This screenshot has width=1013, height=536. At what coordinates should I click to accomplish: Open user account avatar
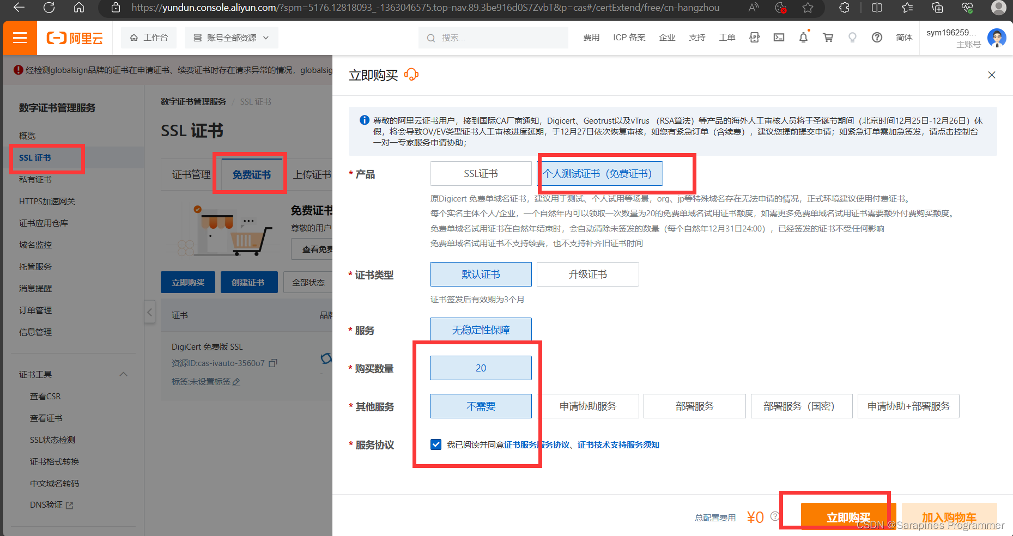(997, 38)
